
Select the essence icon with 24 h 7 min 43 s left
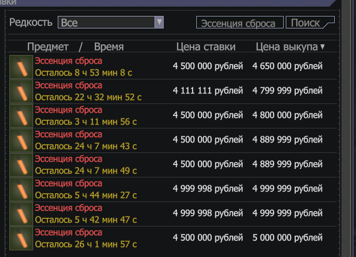click(21, 140)
